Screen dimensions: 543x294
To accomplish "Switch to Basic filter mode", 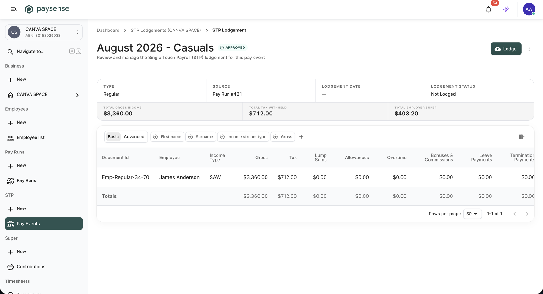I will (113, 137).
